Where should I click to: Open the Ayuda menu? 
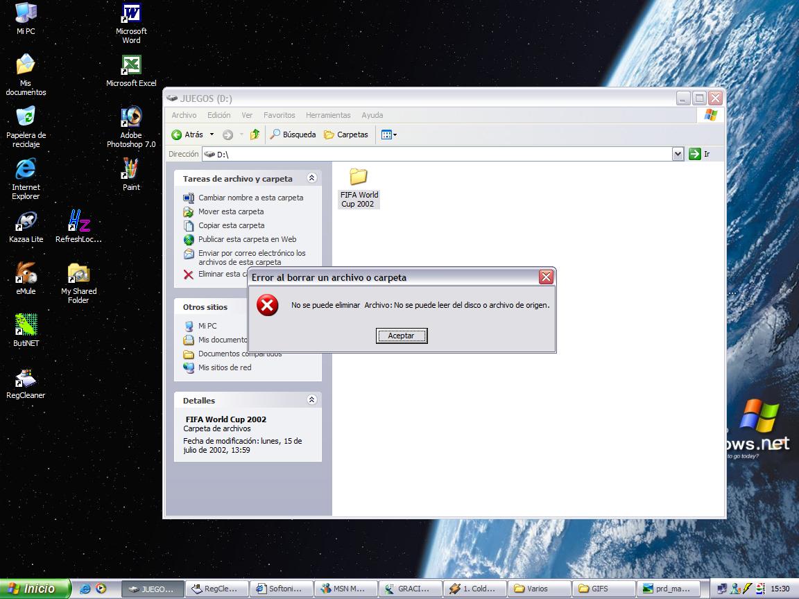[372, 115]
